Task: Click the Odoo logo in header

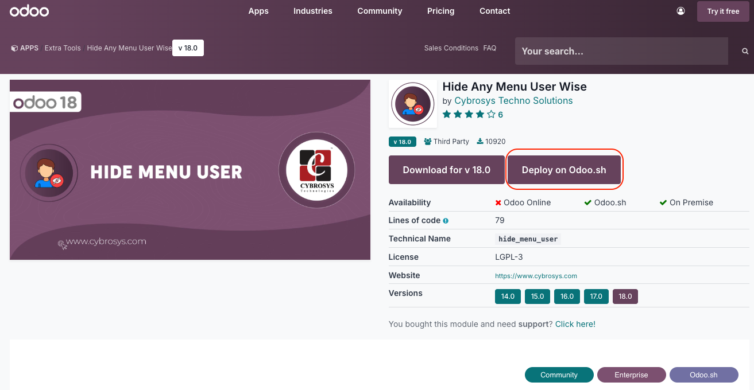Action: 29,11
